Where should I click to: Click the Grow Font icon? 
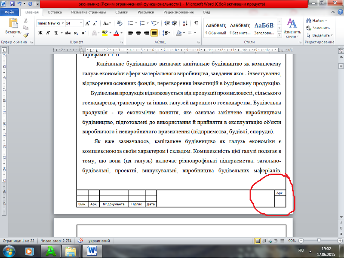point(87,23)
